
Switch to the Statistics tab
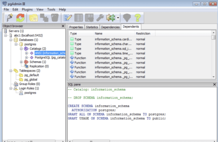click(92, 27)
